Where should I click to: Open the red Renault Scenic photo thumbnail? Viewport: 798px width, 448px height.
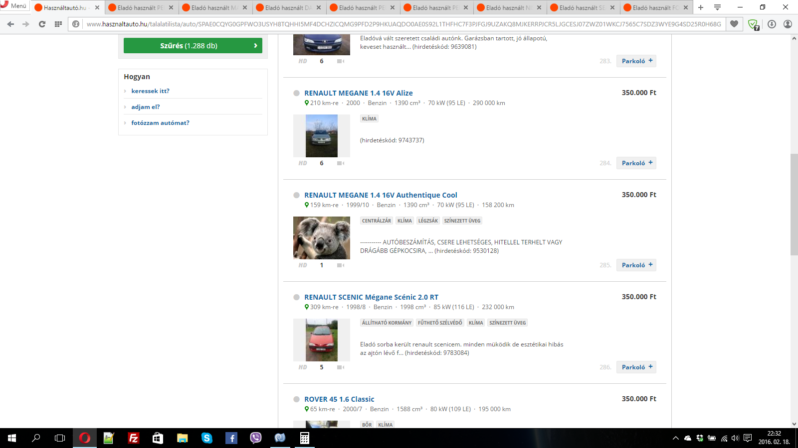(x=322, y=340)
